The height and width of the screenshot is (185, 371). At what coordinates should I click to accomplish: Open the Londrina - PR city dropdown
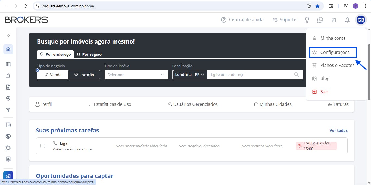pos(190,75)
